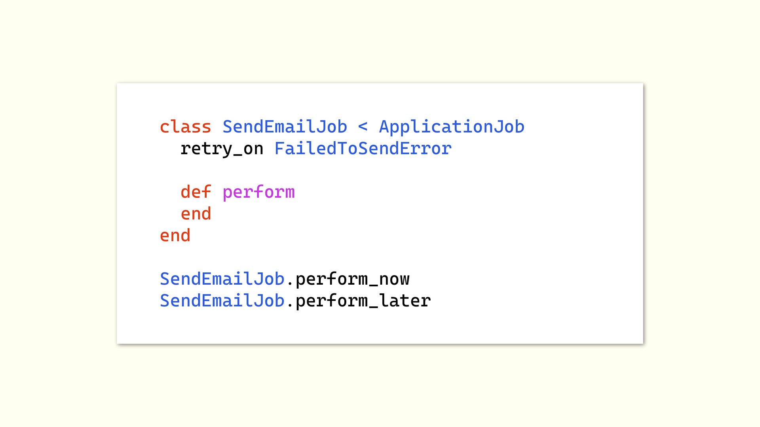
Task: Click SendEmailJob before perform_later
Action: click(x=222, y=301)
